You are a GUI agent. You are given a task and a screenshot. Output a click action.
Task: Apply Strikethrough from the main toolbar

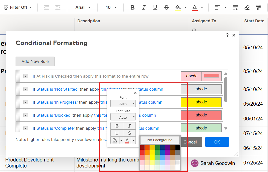click(166, 8)
